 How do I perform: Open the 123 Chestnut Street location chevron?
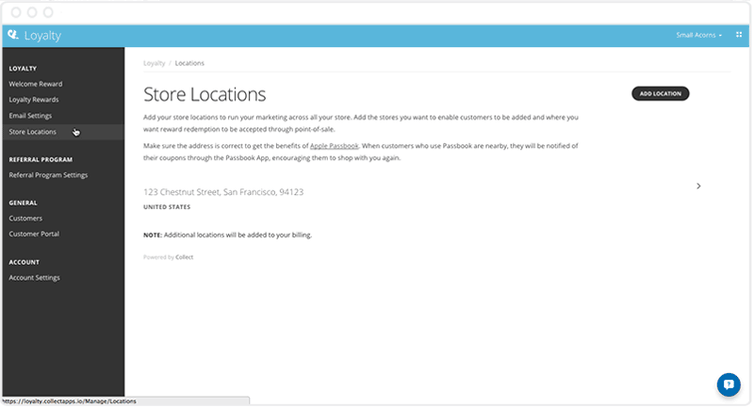coord(698,186)
